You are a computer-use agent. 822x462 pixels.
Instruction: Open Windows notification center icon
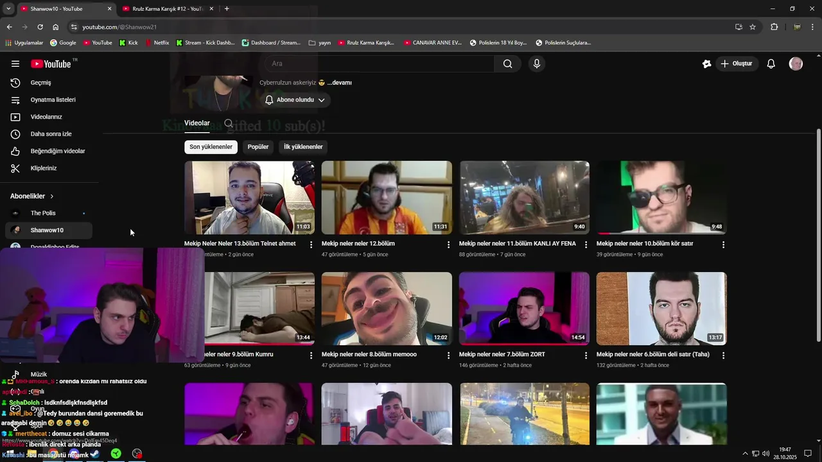click(808, 453)
